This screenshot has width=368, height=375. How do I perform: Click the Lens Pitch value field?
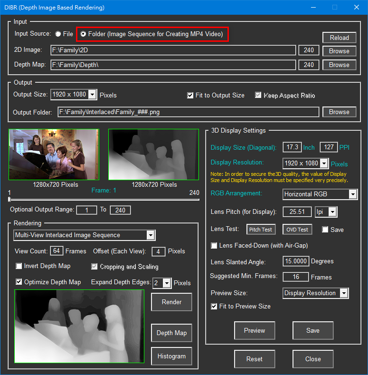point(297,212)
